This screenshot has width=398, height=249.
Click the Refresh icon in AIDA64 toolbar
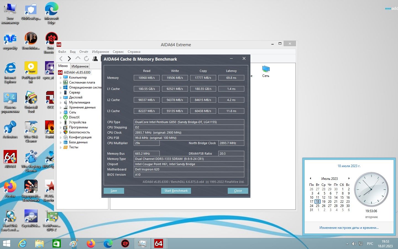tap(87, 58)
